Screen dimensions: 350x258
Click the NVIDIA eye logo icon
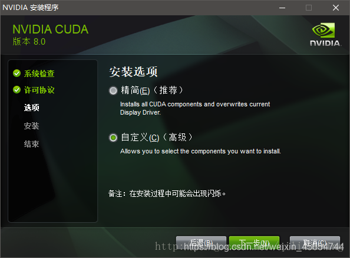tap(323, 30)
